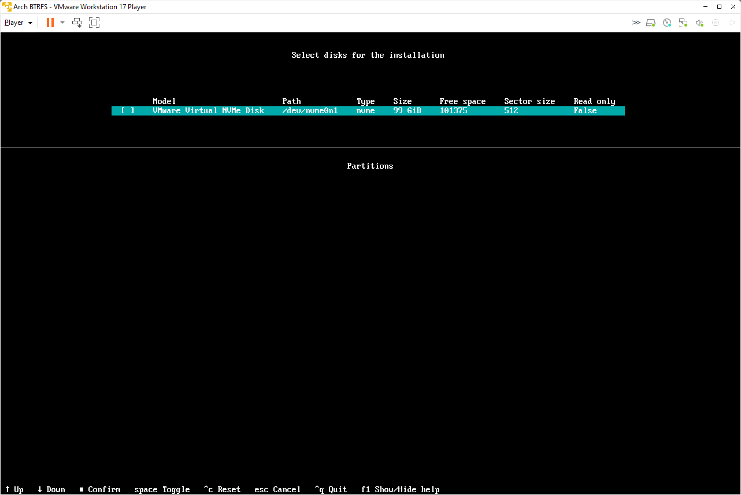Screen dimensions: 741x495
Task: Click the hard disk device status icon
Action: [651, 23]
